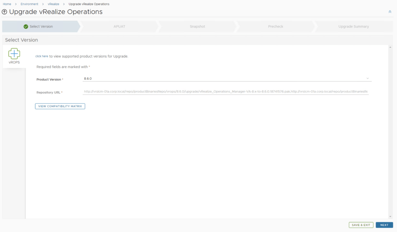Go to the Upgrade Summary step
The height and width of the screenshot is (232, 397).
coord(353,27)
